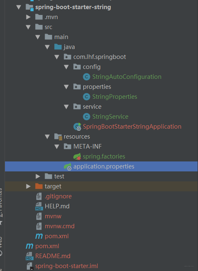Click the StringProperties class icon
The width and height of the screenshot is (198, 271).
87,97
